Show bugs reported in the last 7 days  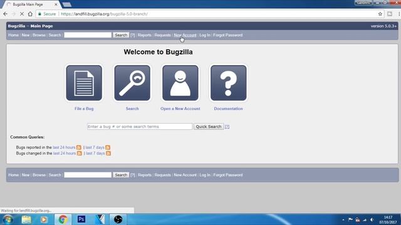pos(95,147)
